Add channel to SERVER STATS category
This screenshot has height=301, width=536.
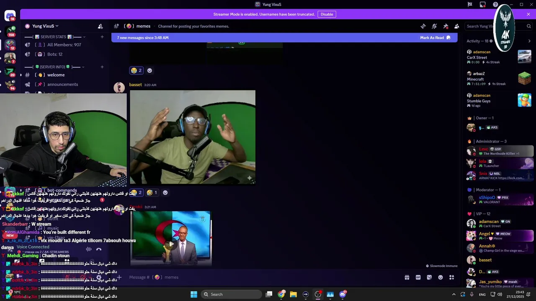[102, 37]
